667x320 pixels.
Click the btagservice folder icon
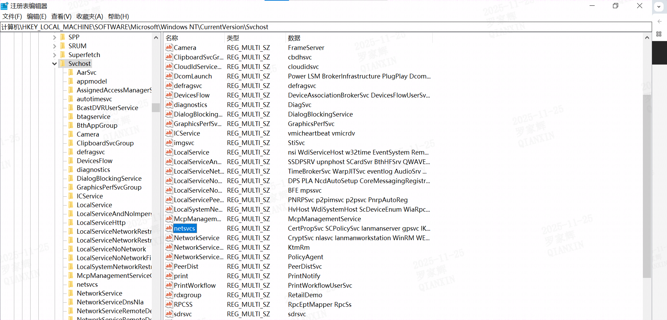(x=71, y=117)
